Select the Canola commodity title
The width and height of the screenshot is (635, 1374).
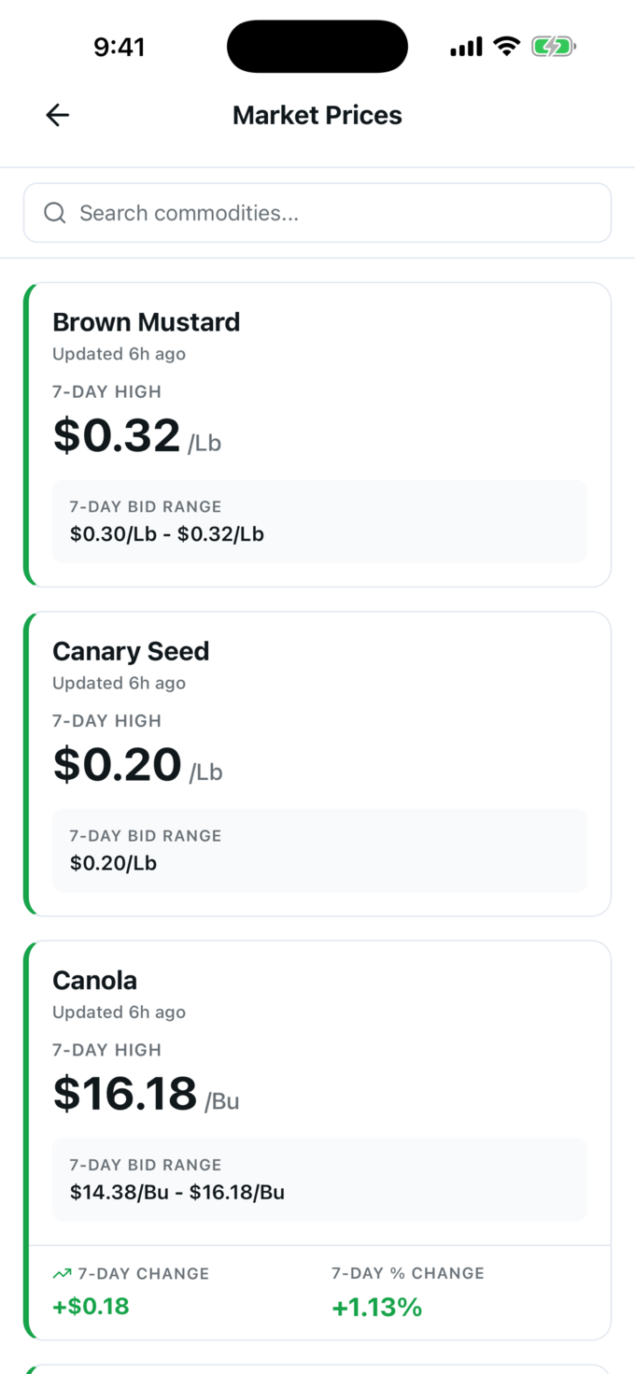coord(94,980)
